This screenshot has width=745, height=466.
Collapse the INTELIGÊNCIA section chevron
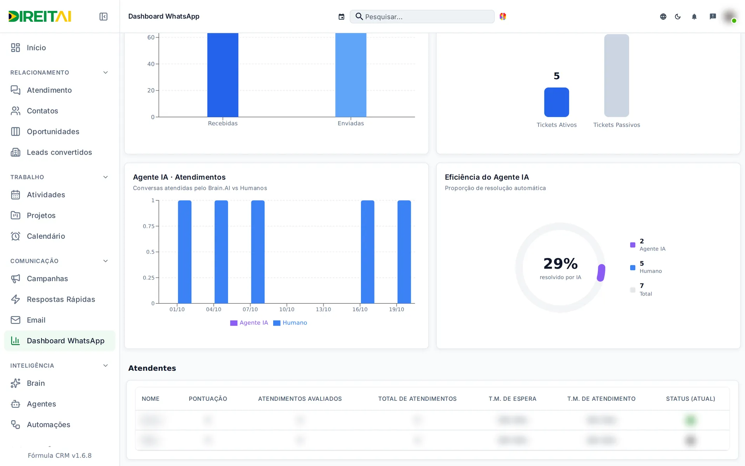coord(106,365)
